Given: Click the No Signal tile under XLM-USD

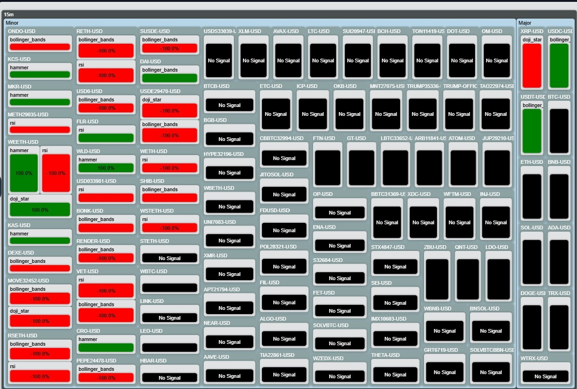Looking at the screenshot, I should pos(254,60).
